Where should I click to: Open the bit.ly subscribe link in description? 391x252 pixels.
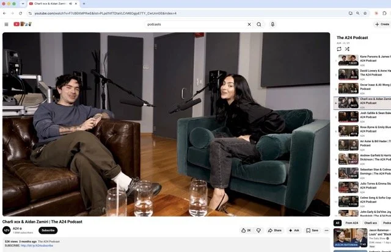[37, 245]
